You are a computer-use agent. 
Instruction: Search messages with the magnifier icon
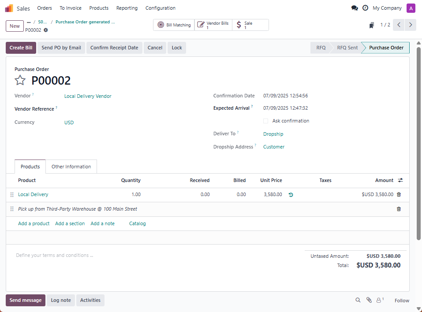[x=358, y=300]
